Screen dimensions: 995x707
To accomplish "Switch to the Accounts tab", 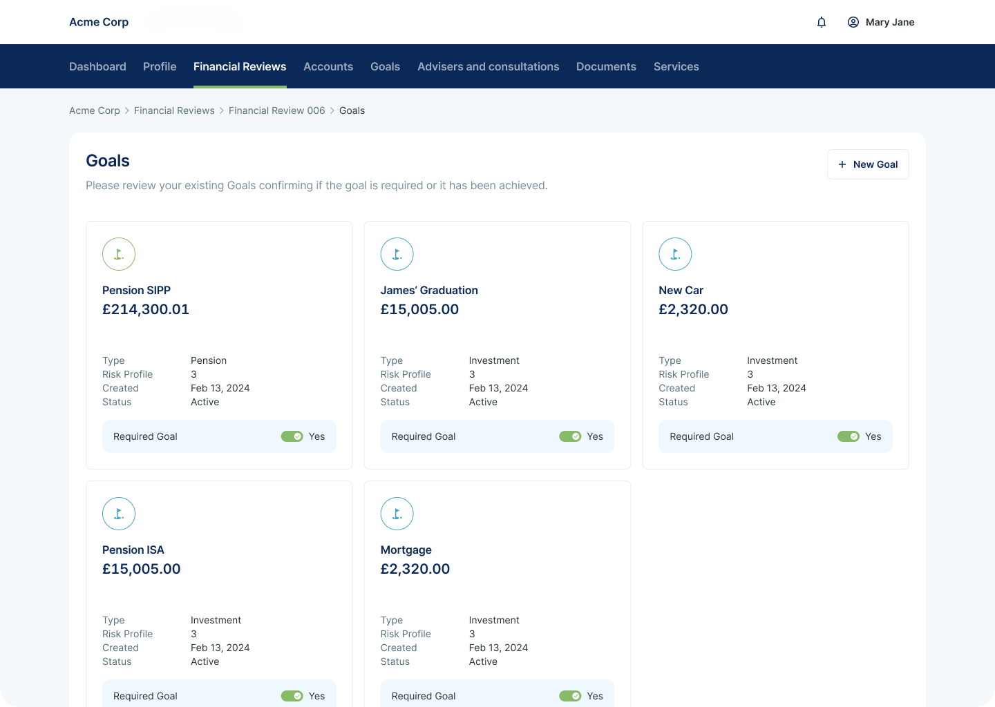I will click(328, 66).
